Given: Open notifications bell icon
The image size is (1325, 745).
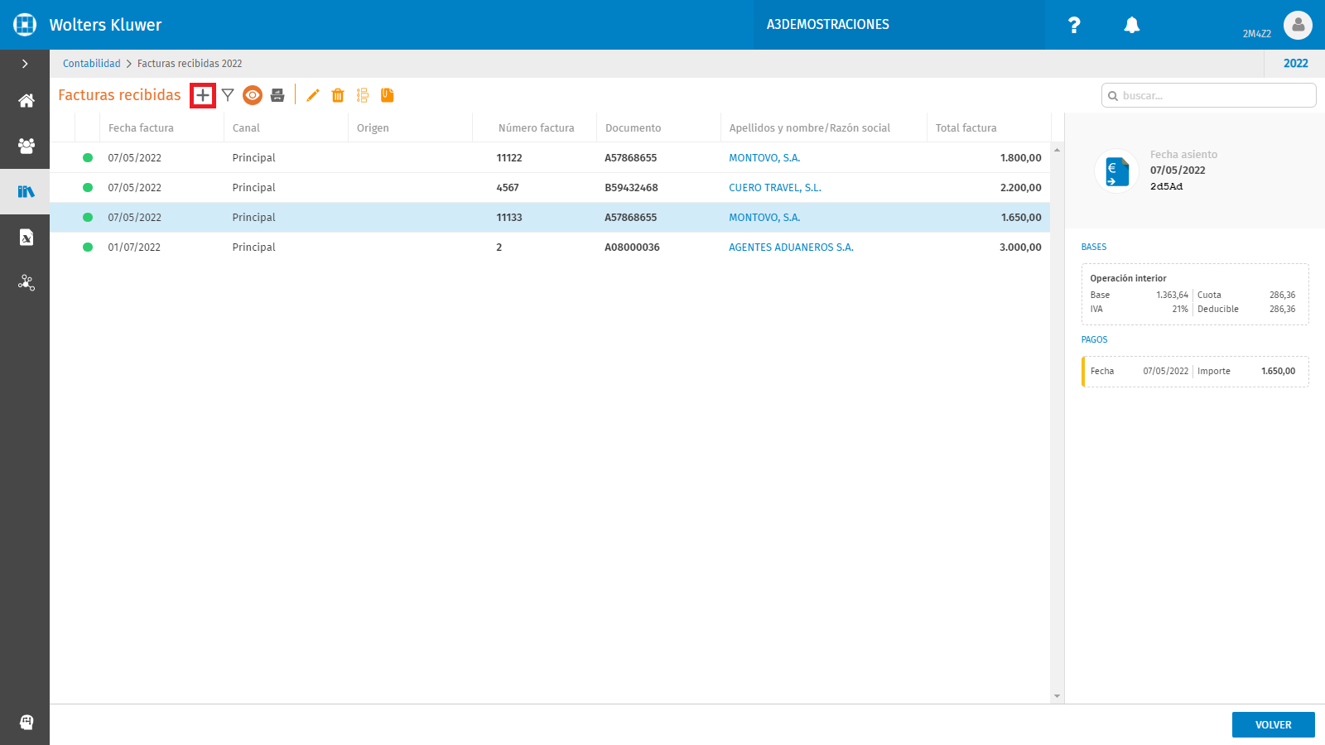Looking at the screenshot, I should (x=1132, y=25).
